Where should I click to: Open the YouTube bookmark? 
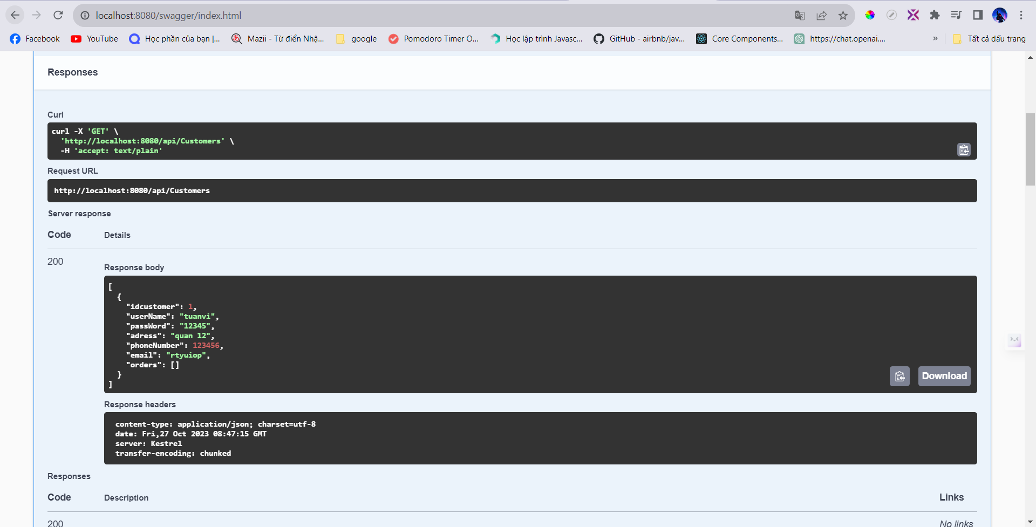94,39
